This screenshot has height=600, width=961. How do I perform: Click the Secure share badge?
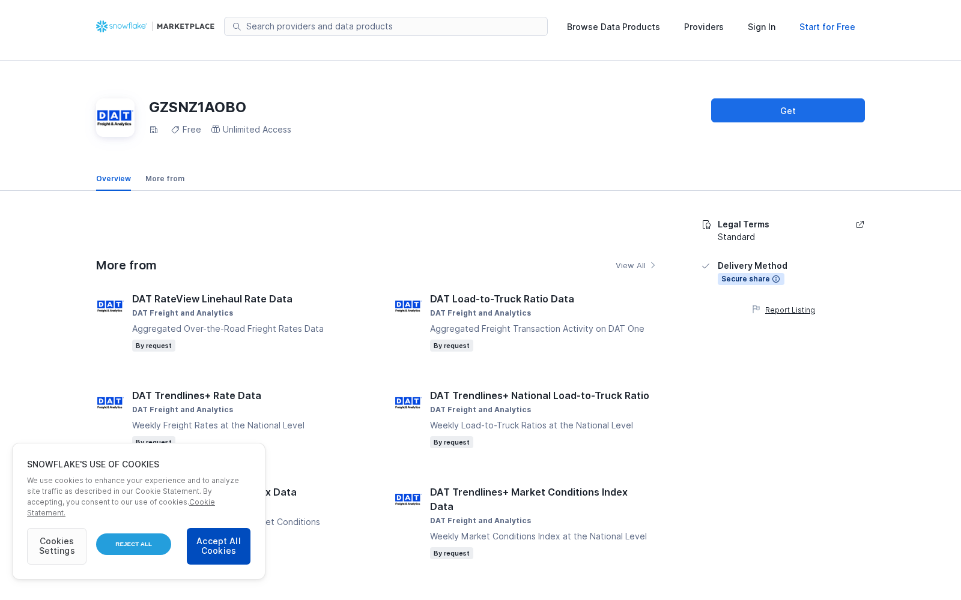pos(751,279)
